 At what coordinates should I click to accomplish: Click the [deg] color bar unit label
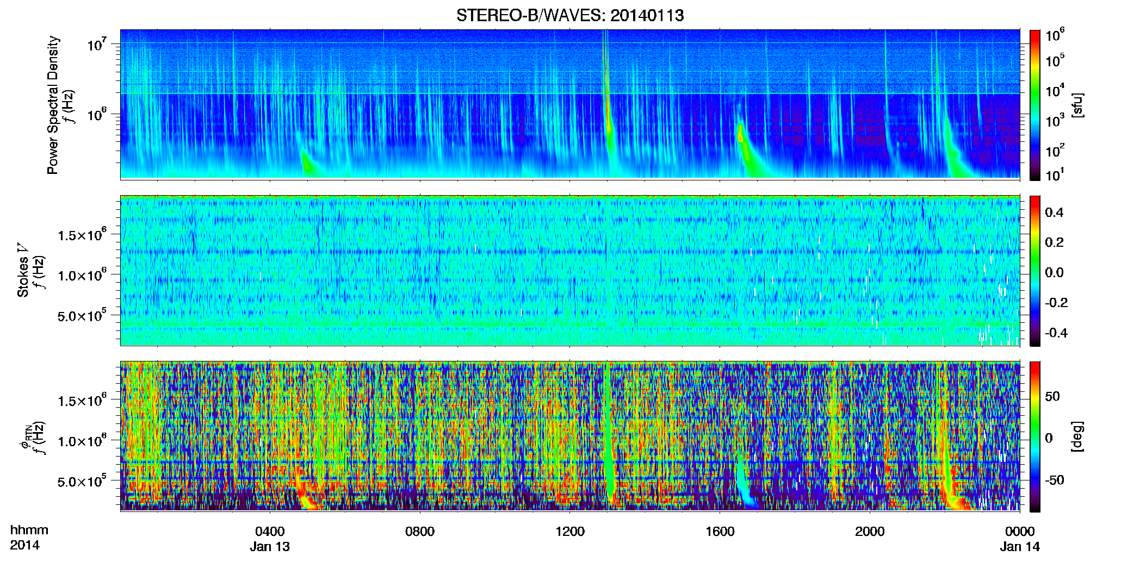(x=1077, y=436)
